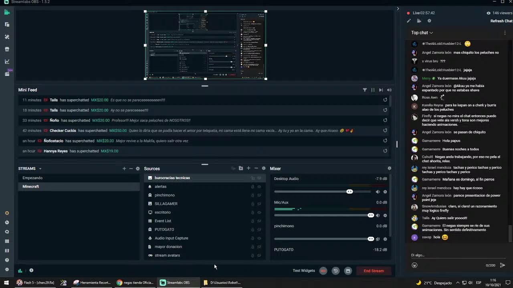Open the App Store icon in the sidebar
513x288 pixels.
pos(7,49)
